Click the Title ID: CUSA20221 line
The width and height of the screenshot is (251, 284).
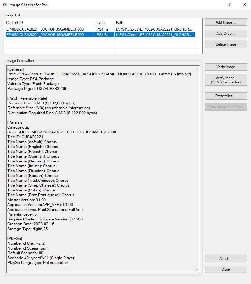tap(25, 137)
